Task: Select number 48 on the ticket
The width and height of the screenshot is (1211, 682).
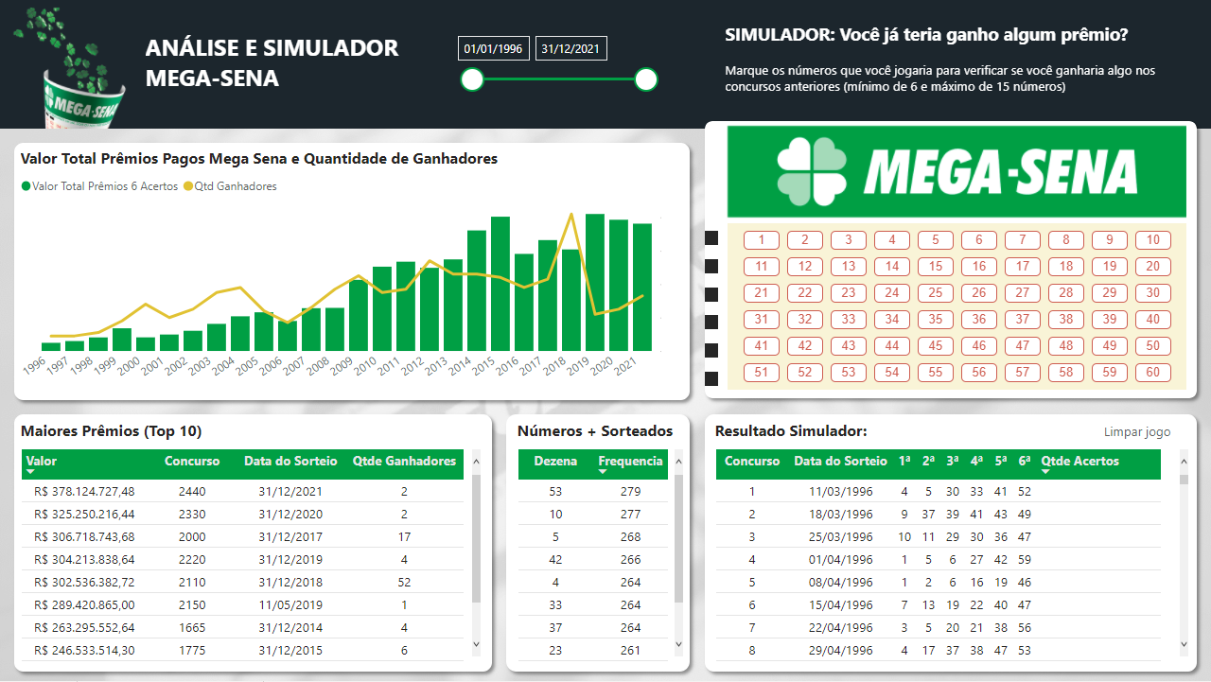Action: click(1066, 346)
